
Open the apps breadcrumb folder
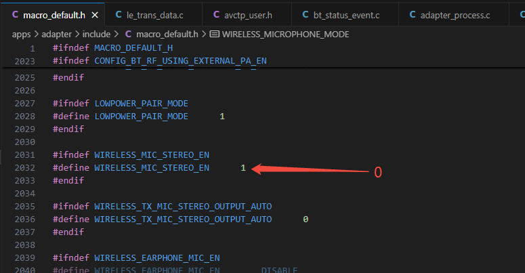coord(22,35)
